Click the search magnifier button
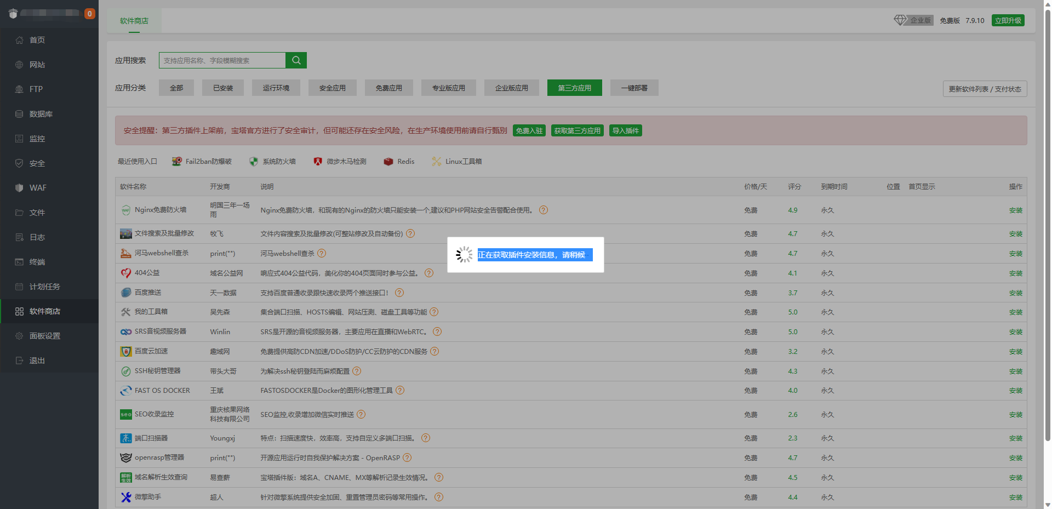The width and height of the screenshot is (1052, 509). tap(296, 60)
